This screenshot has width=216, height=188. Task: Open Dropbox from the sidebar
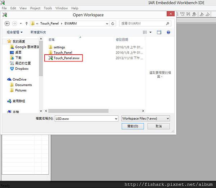pos(19,69)
